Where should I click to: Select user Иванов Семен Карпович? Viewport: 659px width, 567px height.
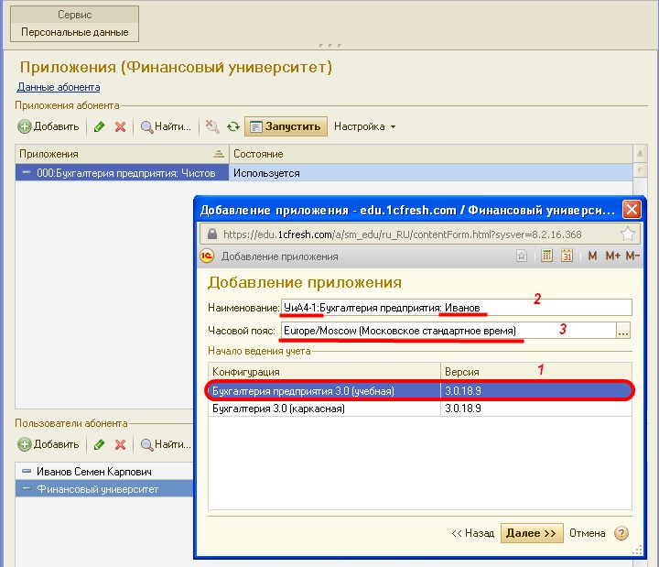click(94, 472)
